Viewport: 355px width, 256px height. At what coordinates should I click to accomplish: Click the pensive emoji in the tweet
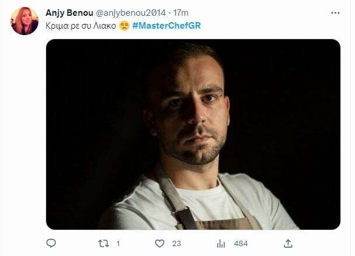pos(124,26)
